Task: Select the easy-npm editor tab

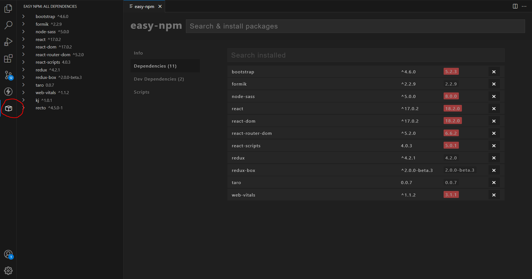Action: (144, 6)
